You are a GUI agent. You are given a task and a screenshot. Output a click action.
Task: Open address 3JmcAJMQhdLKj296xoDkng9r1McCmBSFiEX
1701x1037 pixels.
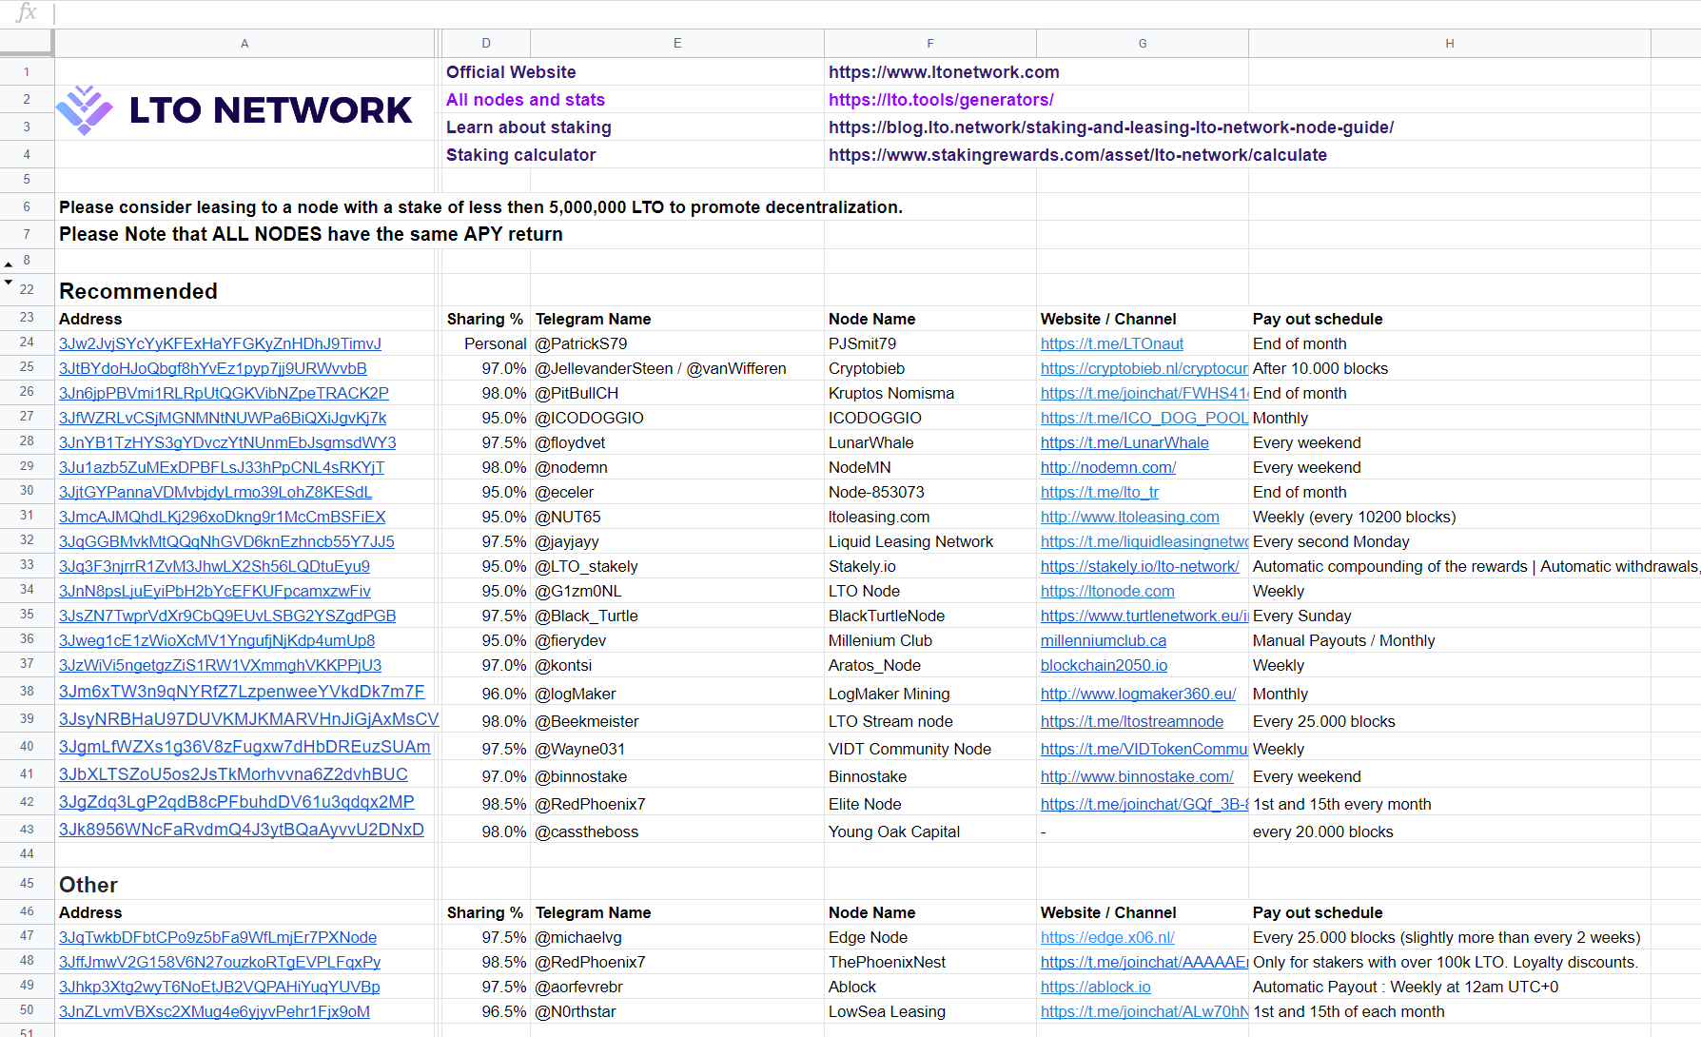[x=223, y=517]
